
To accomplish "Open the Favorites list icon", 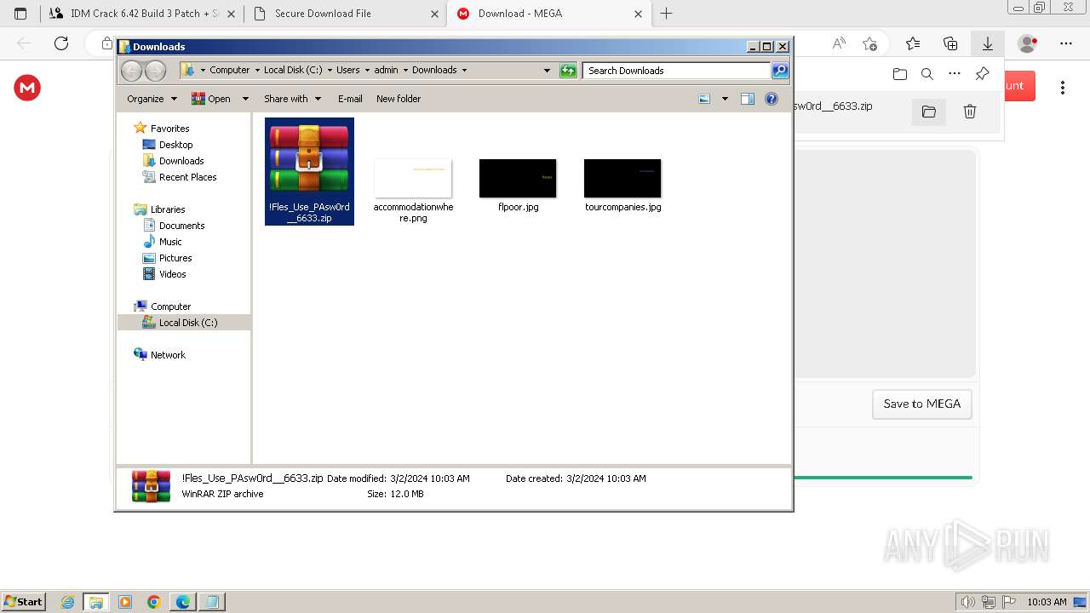I will [913, 43].
